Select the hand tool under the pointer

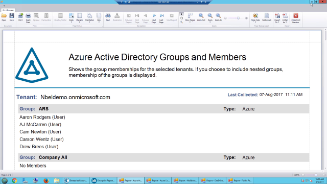point(181,18)
